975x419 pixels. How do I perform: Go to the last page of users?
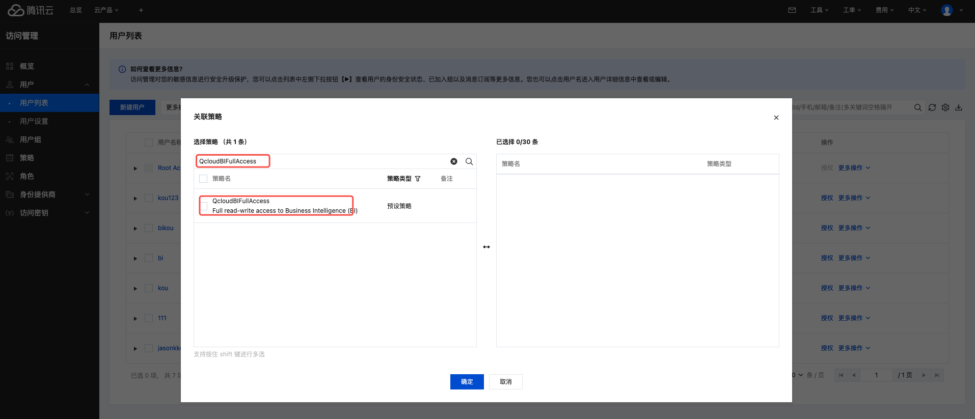(937, 375)
